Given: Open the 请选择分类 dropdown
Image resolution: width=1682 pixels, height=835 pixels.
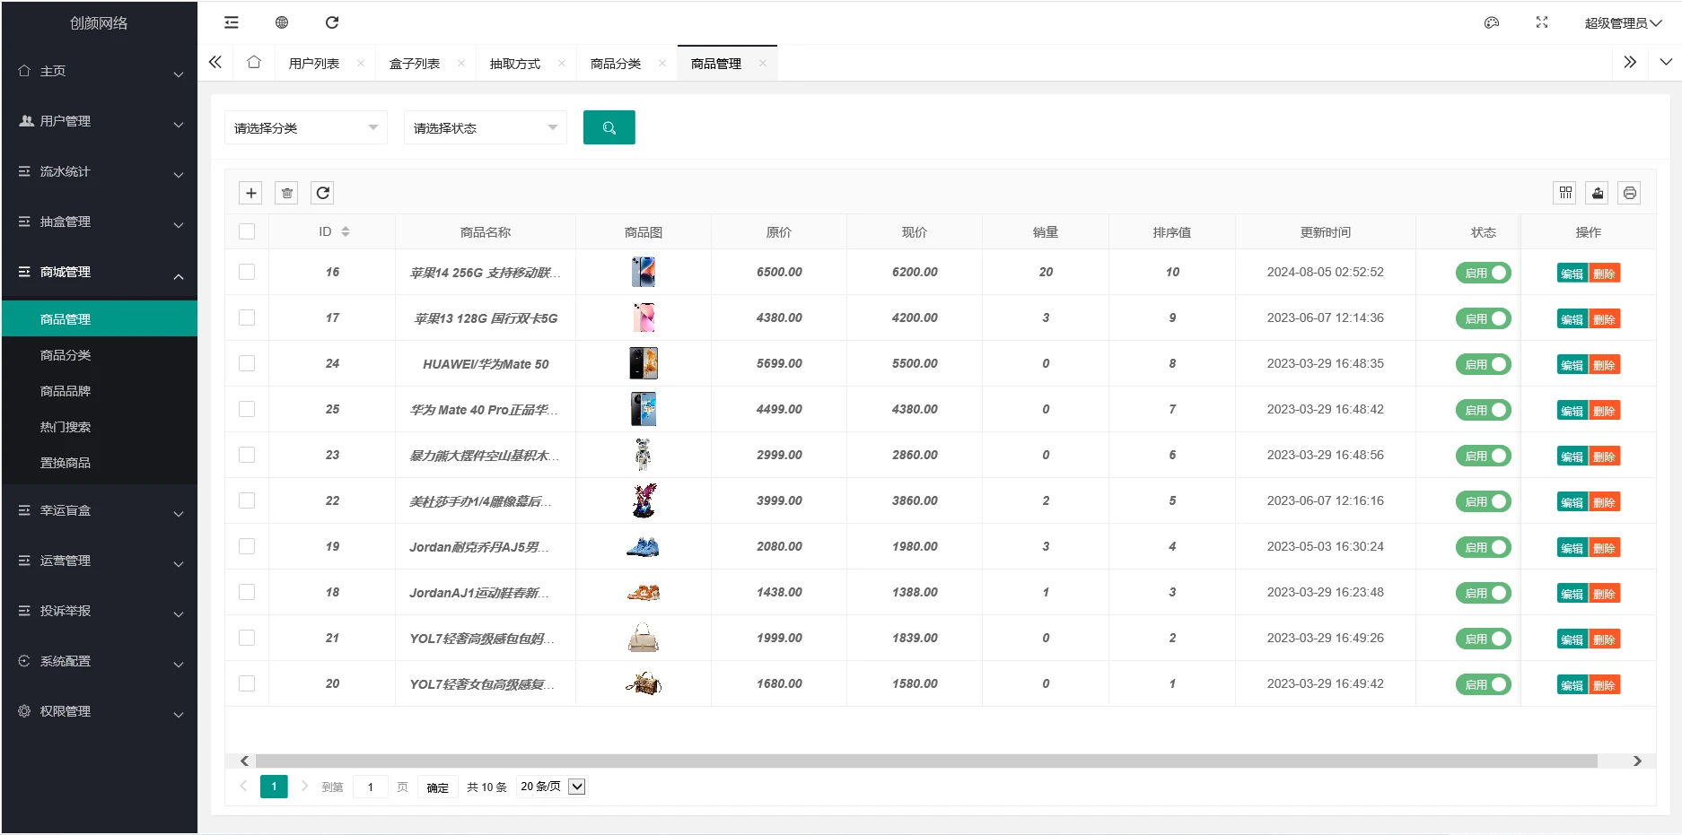Looking at the screenshot, I should (x=305, y=127).
